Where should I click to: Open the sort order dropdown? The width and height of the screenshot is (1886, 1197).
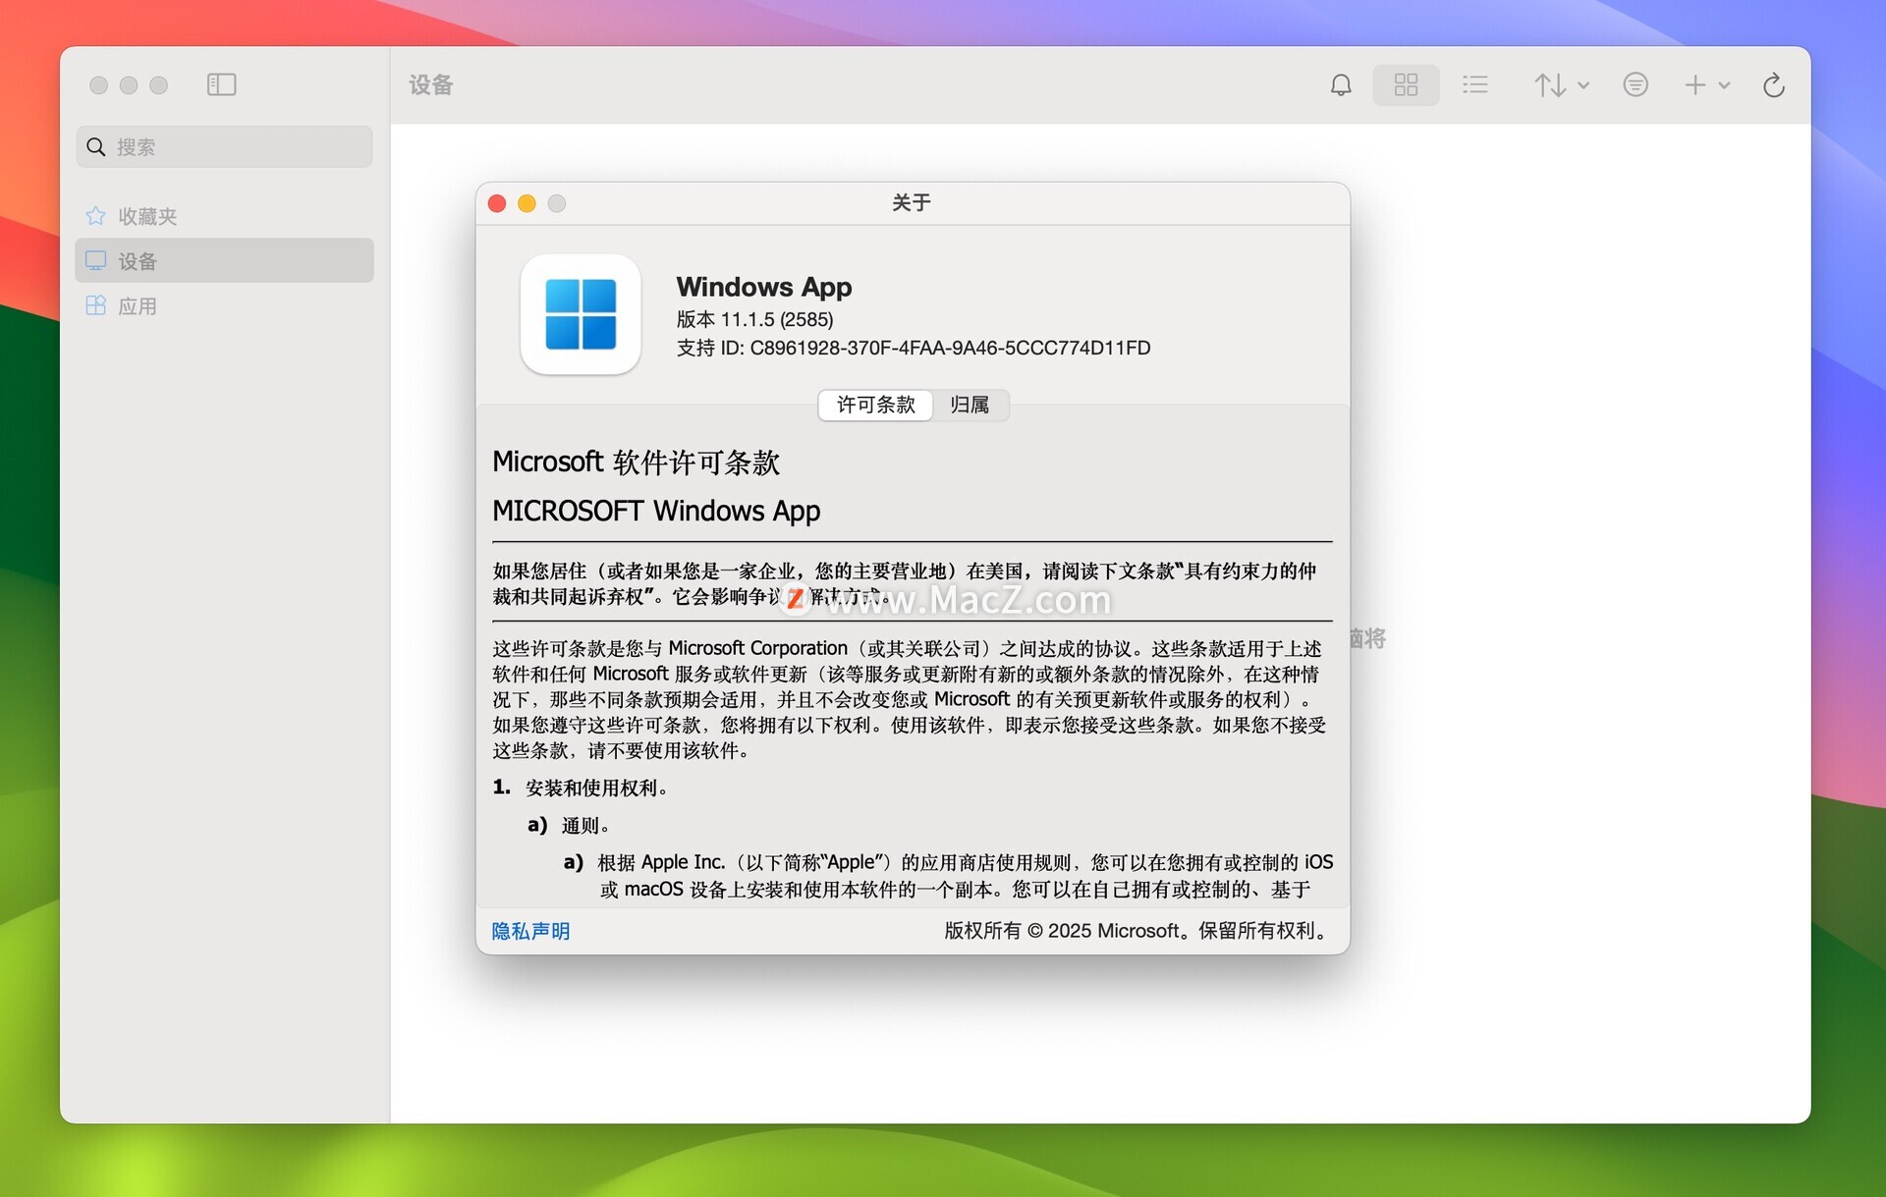[x=1562, y=85]
